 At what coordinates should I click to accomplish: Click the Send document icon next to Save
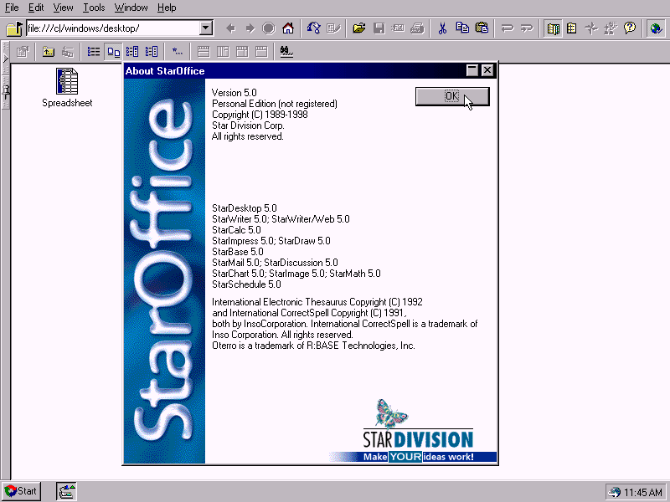coord(398,28)
